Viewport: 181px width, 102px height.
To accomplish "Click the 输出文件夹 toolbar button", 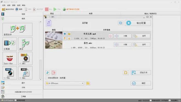I will coord(8,9).
